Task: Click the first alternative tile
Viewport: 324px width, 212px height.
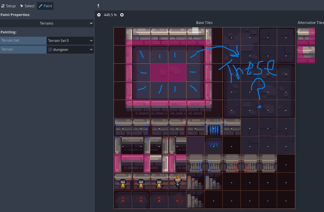Action: pos(306,36)
